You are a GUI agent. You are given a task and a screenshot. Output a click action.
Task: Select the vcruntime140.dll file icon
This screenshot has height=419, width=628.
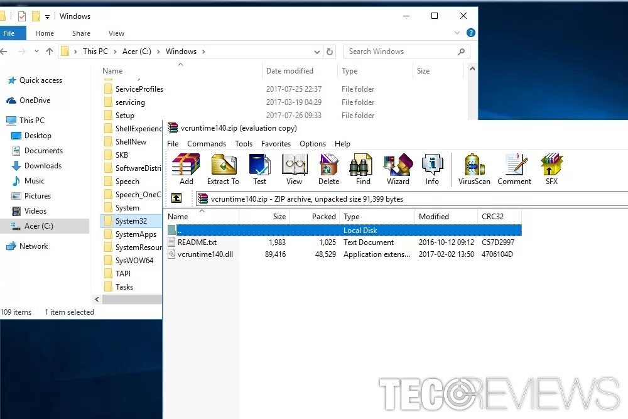pyautogui.click(x=171, y=254)
